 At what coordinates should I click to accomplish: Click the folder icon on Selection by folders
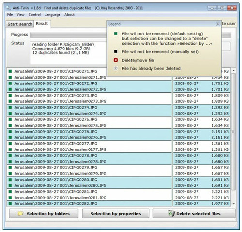coord(21,214)
